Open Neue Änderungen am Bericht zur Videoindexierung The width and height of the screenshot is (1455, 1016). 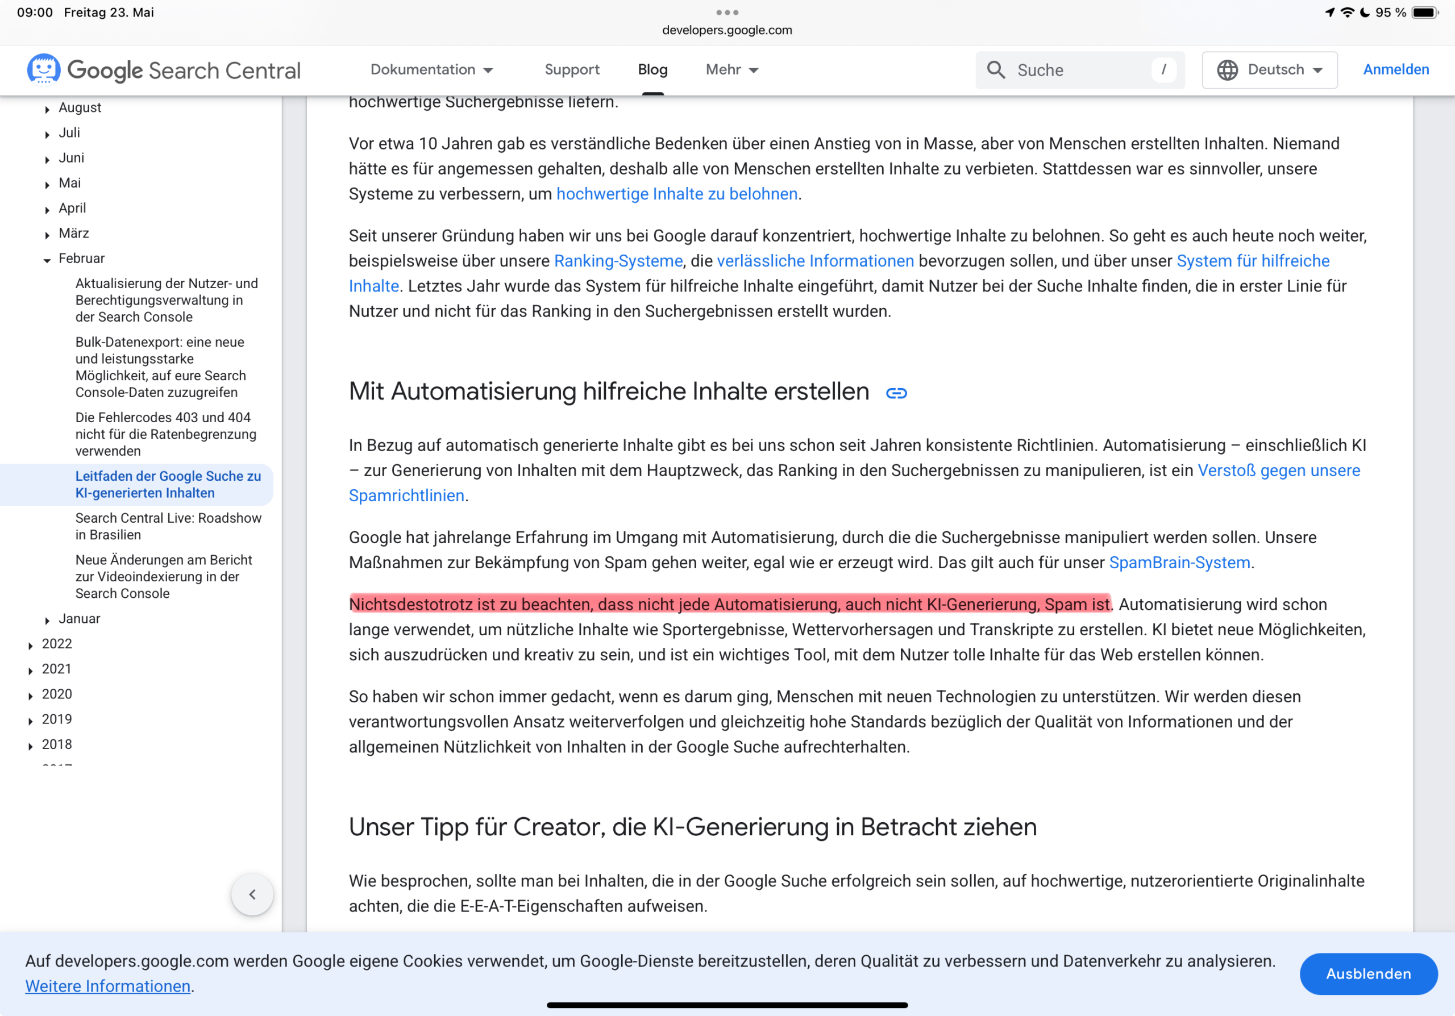point(164,576)
